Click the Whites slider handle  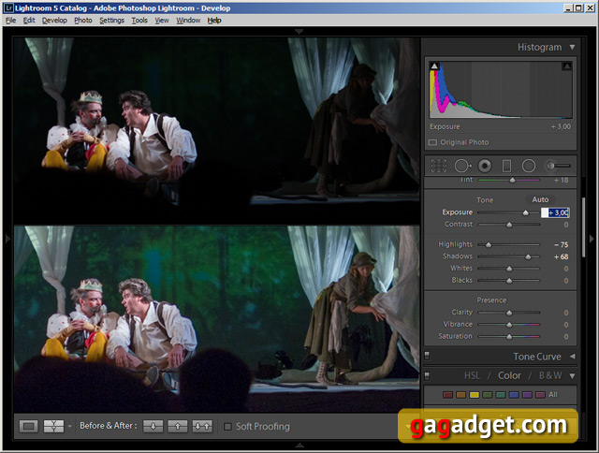coord(509,269)
